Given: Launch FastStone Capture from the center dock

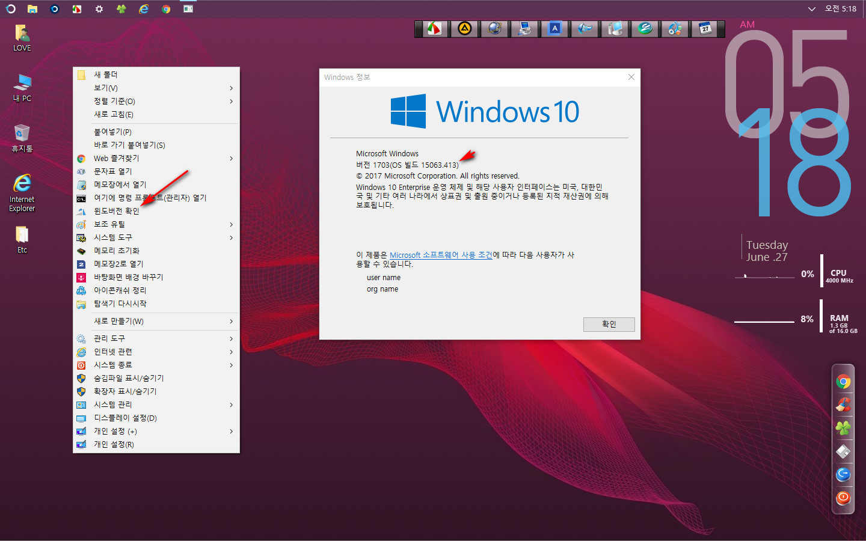Looking at the screenshot, I should tap(434, 28).
